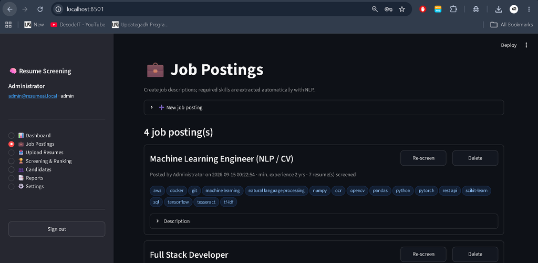
Task: Open the Chrome three-dot menu
Action: click(529, 9)
